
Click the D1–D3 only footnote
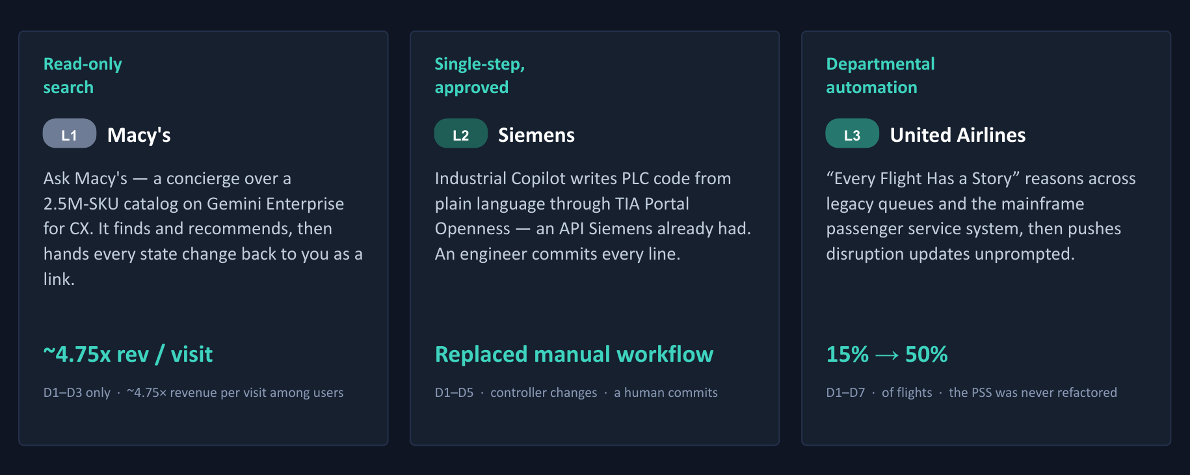(77, 392)
